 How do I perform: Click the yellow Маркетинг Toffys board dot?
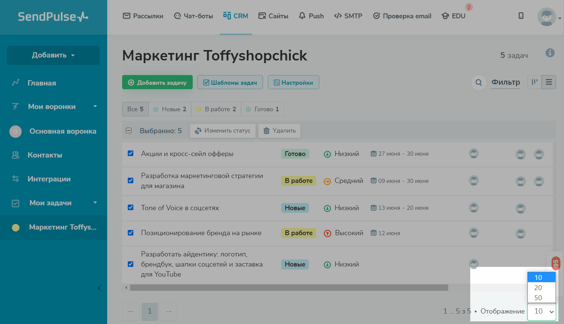pos(16,227)
